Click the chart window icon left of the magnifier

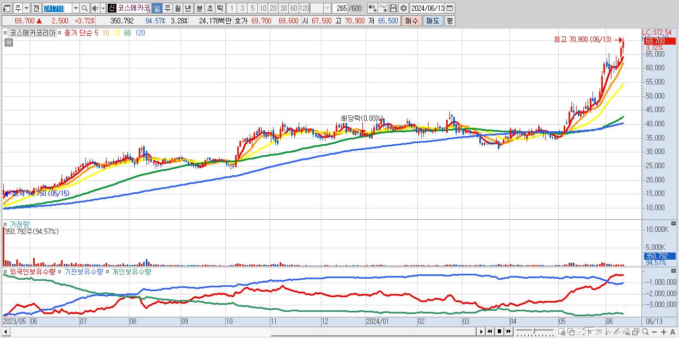click(x=635, y=331)
